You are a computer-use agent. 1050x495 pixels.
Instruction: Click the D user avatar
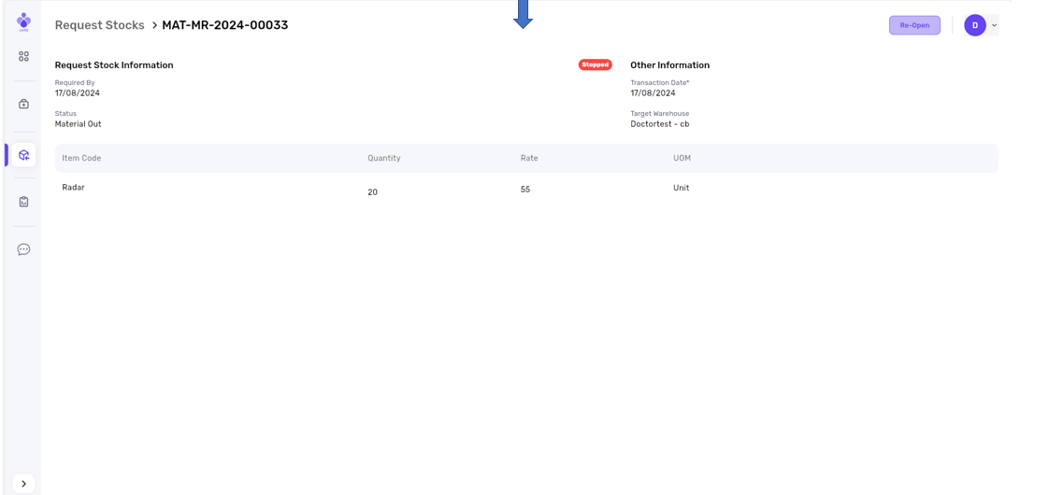point(974,25)
